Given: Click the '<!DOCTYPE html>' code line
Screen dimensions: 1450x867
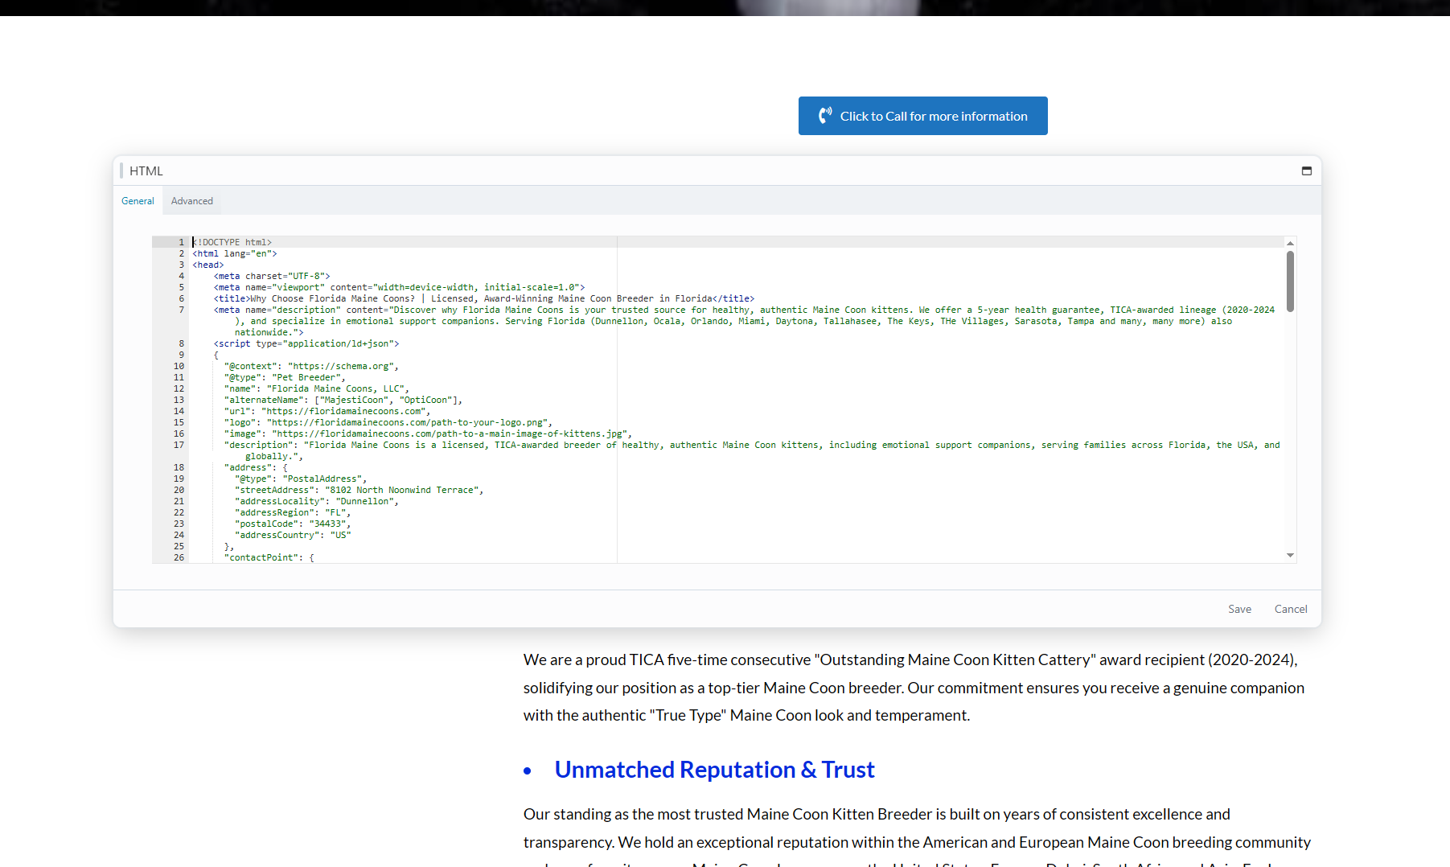Looking at the screenshot, I should 232,242.
